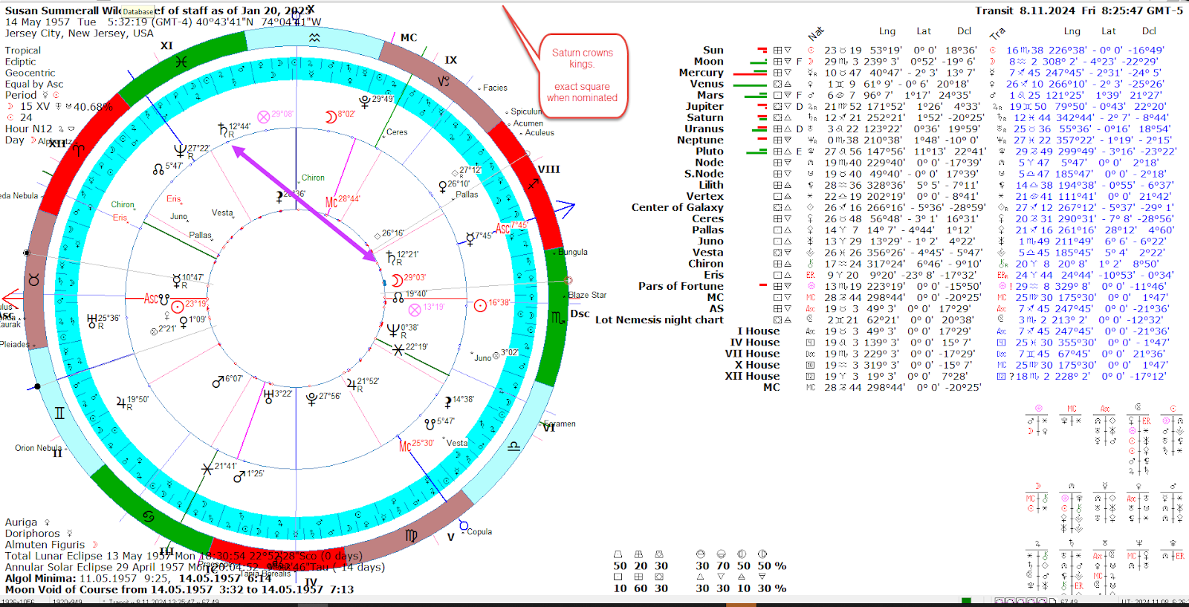Click the Bungula fixed star label
Screen dimensions: 1189x607
tap(572, 252)
